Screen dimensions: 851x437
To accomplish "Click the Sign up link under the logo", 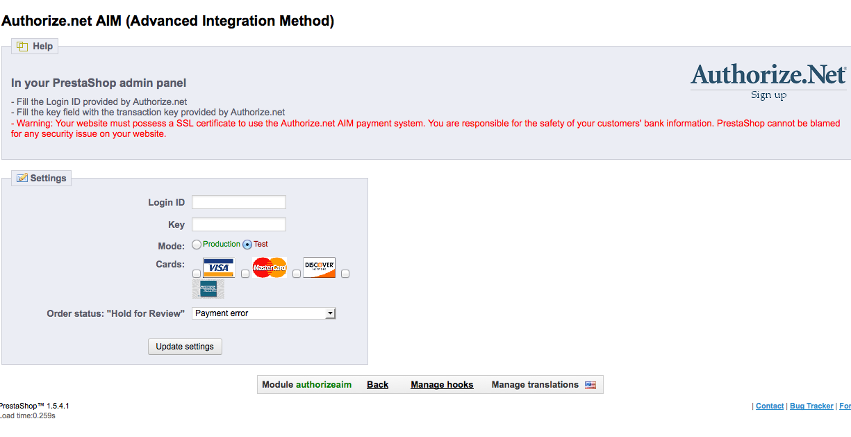I will click(x=768, y=95).
